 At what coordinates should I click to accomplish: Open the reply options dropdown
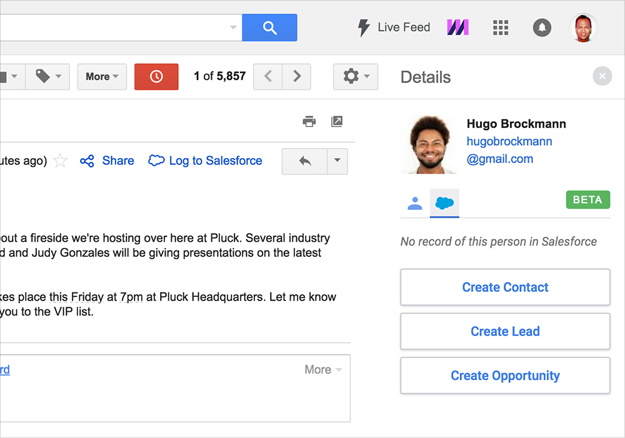pyautogui.click(x=337, y=161)
